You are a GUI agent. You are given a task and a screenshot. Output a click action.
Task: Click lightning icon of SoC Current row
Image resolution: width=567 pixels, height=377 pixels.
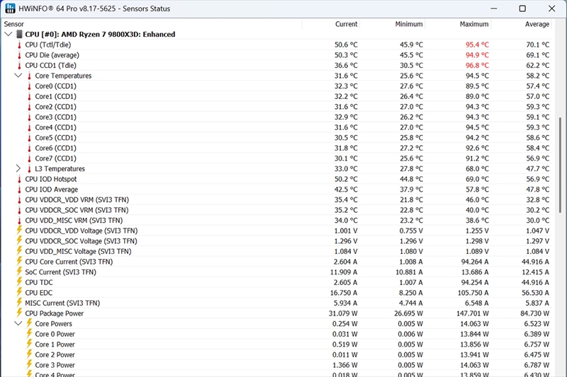coord(20,272)
